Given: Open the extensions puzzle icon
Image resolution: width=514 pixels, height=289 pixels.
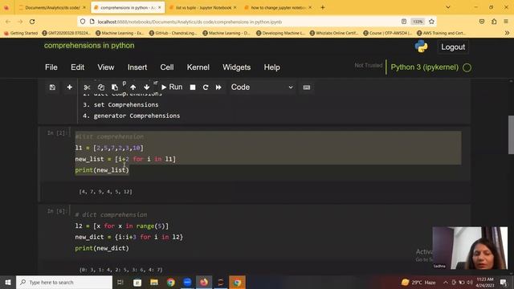Looking at the screenshot, I should 494,22.
